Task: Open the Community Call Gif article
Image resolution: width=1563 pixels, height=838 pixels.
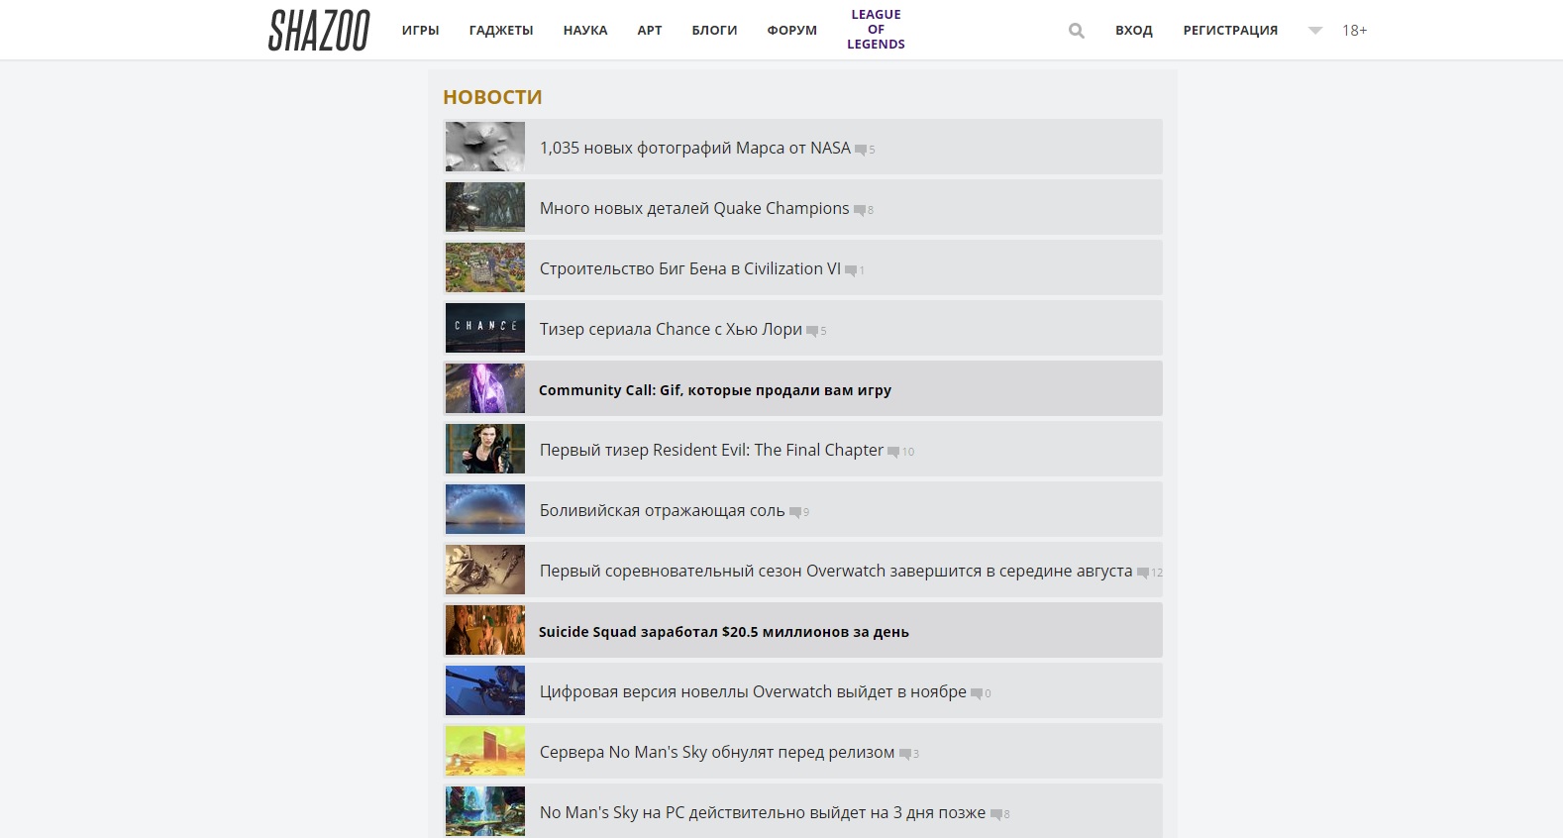Action: click(x=715, y=390)
